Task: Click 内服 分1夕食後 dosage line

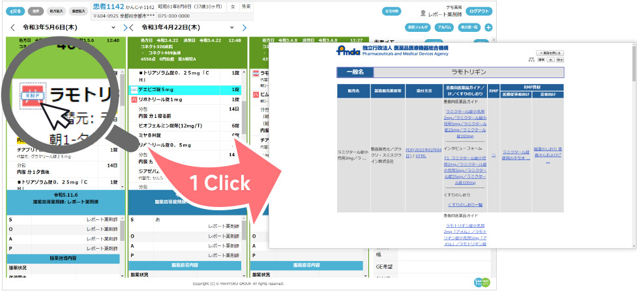Action: coord(34,173)
